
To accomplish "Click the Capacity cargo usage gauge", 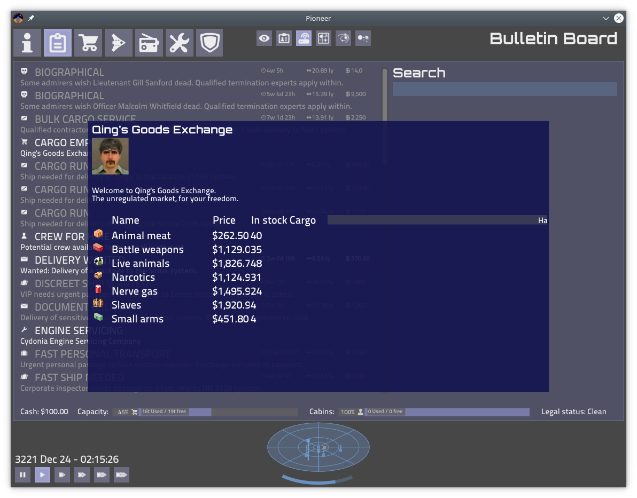I will click(x=205, y=412).
